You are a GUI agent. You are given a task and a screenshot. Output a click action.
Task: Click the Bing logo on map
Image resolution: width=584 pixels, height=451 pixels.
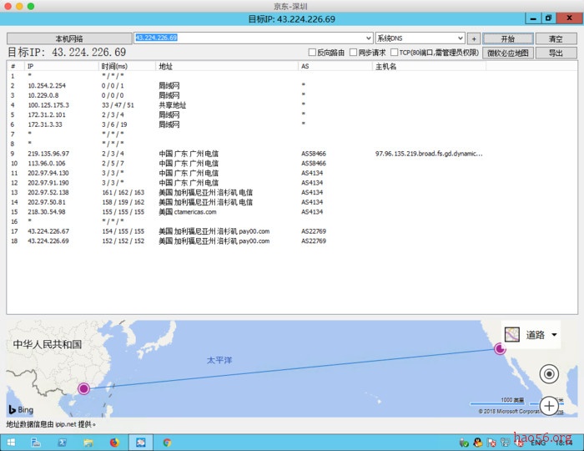(x=21, y=409)
